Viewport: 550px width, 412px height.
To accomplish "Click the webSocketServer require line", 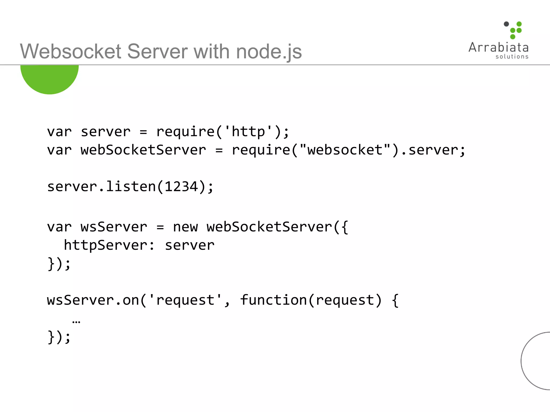I will (x=256, y=150).
